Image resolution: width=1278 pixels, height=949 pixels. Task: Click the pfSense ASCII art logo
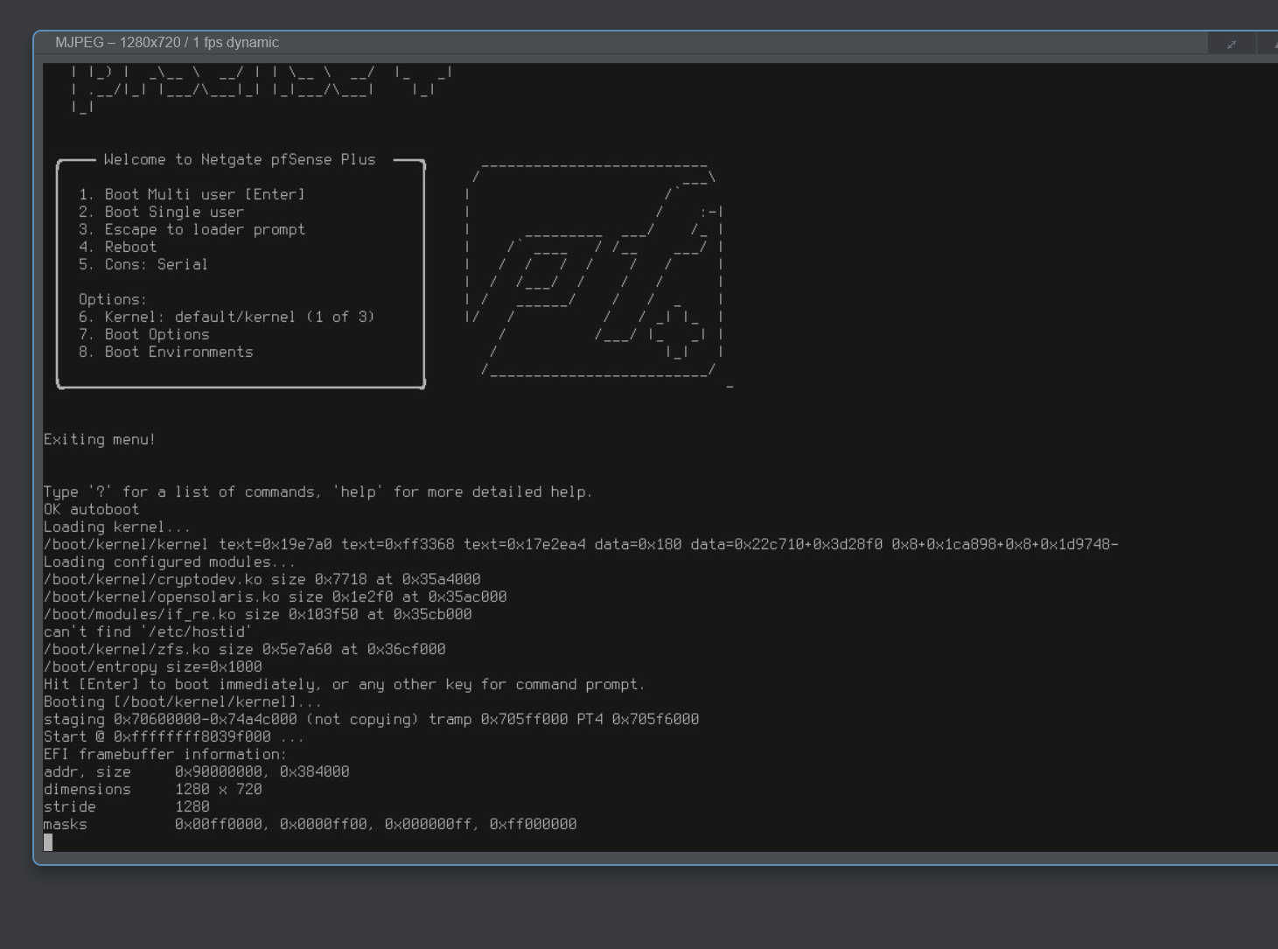(x=597, y=271)
